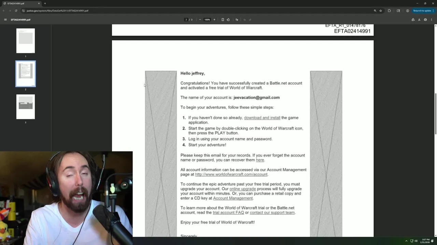Viewport: 437px width, 245px height.
Task: Edit the 188% zoom level field
Action: (x=207, y=20)
